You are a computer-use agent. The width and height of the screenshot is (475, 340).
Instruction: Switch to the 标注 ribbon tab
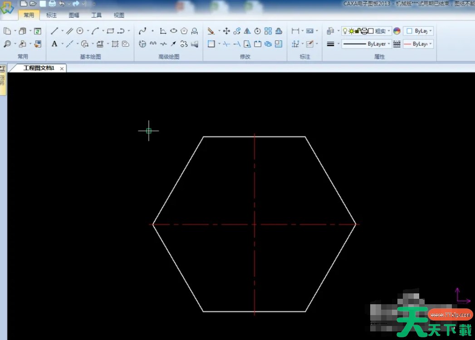tap(51, 15)
